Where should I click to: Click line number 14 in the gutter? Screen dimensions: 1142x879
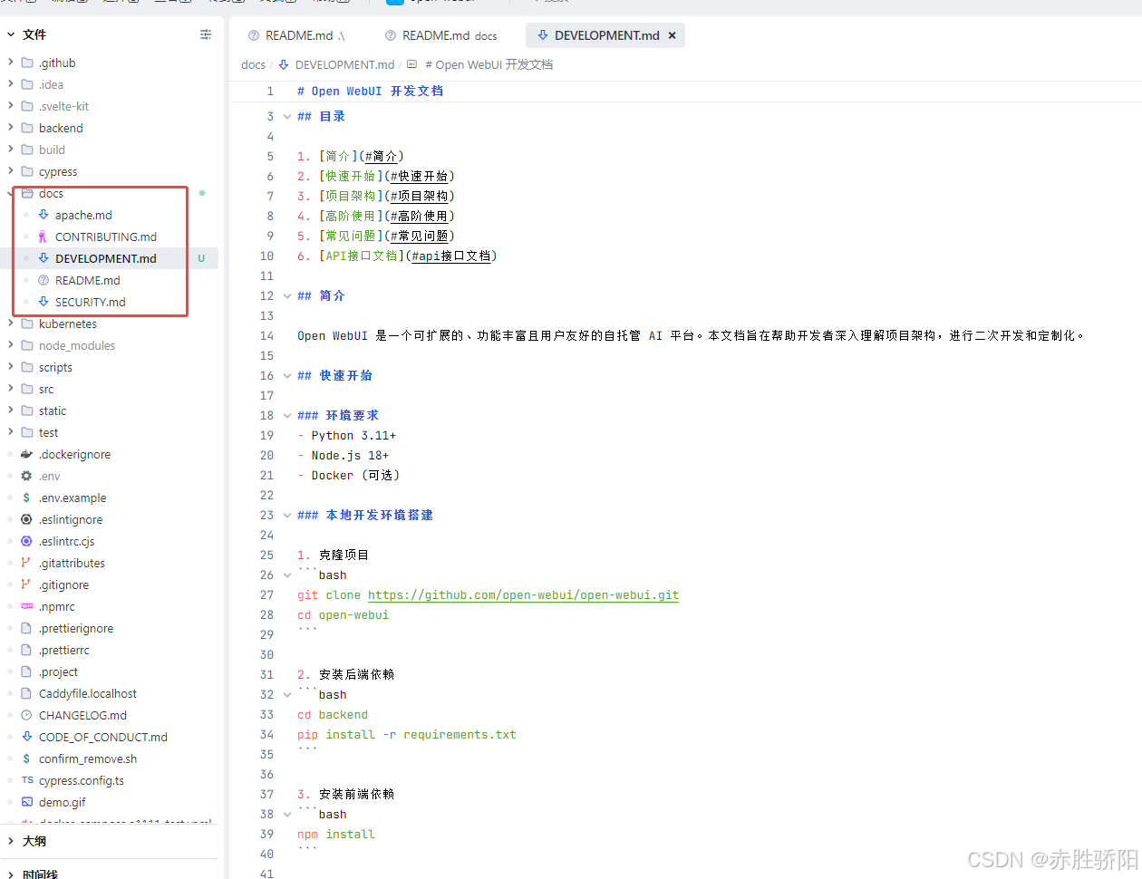click(266, 336)
